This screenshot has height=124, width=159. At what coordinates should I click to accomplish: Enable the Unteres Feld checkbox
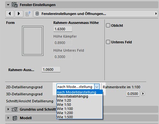tap(108, 42)
